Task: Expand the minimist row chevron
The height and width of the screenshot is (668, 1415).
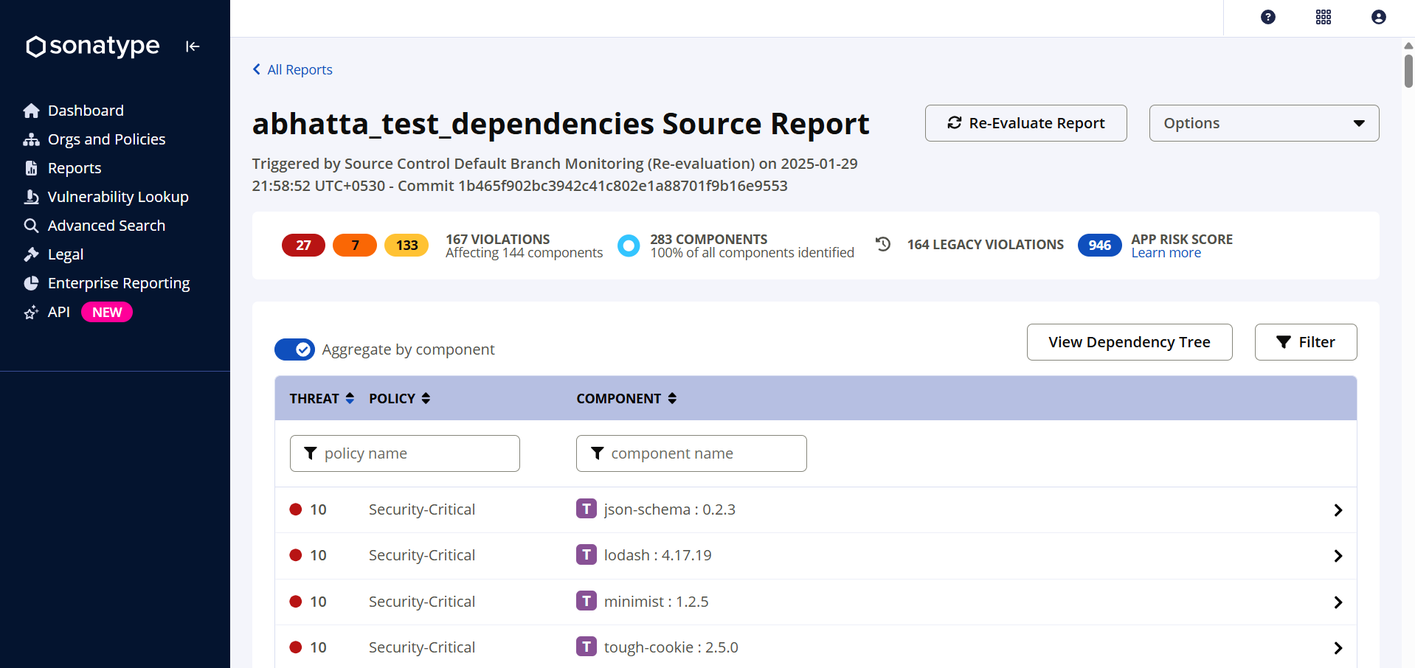Action: tap(1338, 602)
